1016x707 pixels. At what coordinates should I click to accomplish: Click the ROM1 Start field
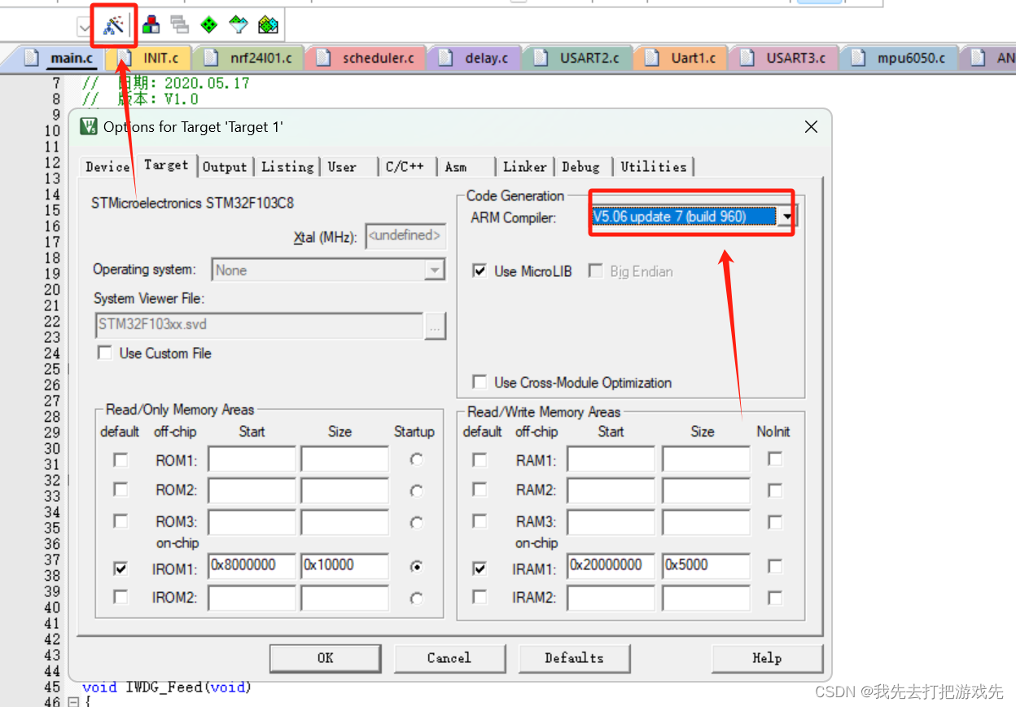click(252, 459)
